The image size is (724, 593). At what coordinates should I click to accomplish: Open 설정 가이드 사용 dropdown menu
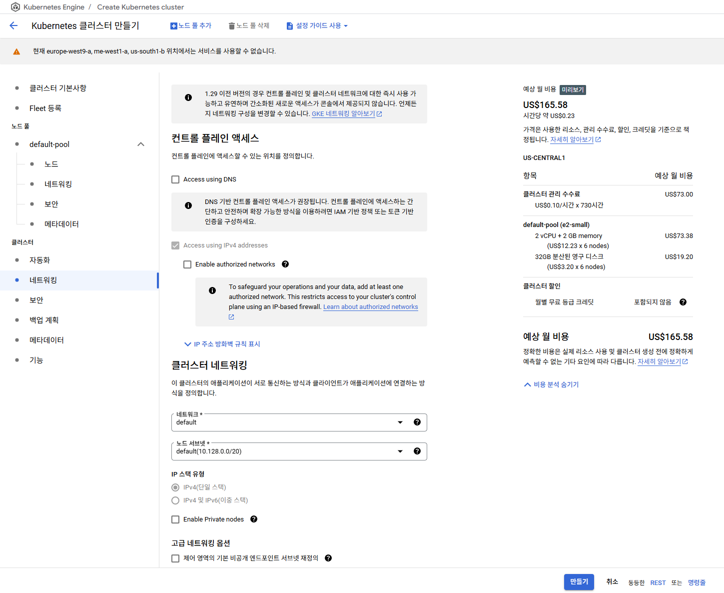point(317,25)
